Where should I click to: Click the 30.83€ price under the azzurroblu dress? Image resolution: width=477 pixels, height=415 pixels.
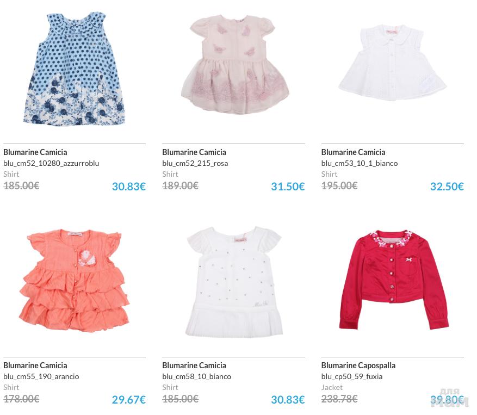click(129, 187)
